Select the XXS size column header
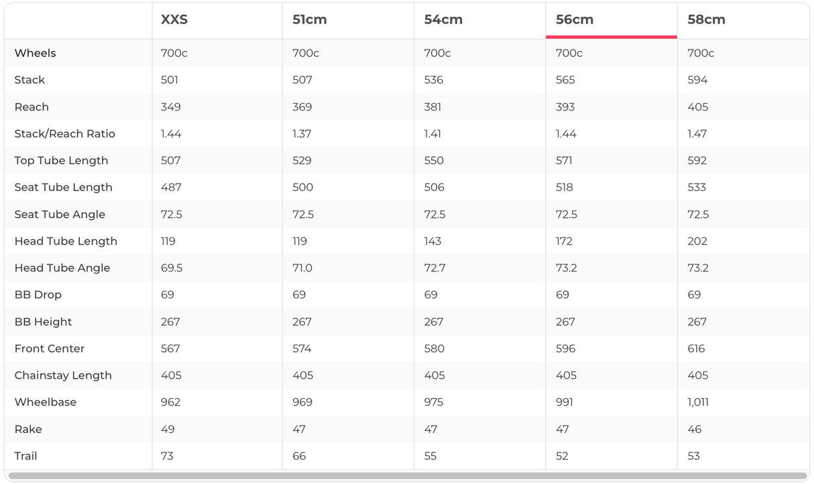The width and height of the screenshot is (814, 484). point(174,19)
